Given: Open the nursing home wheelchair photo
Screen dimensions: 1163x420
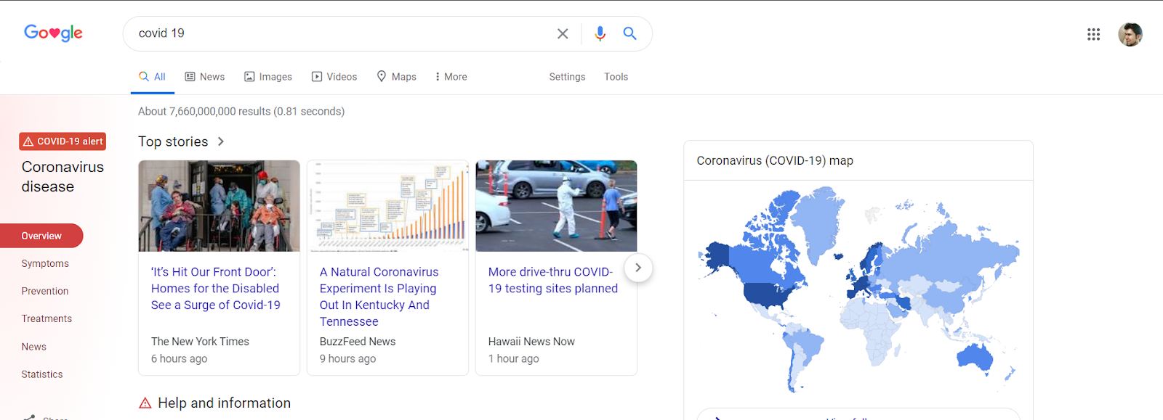Looking at the screenshot, I should 219,206.
